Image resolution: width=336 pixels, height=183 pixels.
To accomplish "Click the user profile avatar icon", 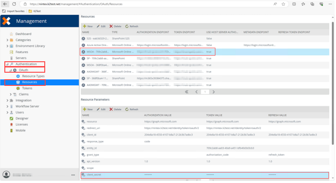I will tap(7, 174).
